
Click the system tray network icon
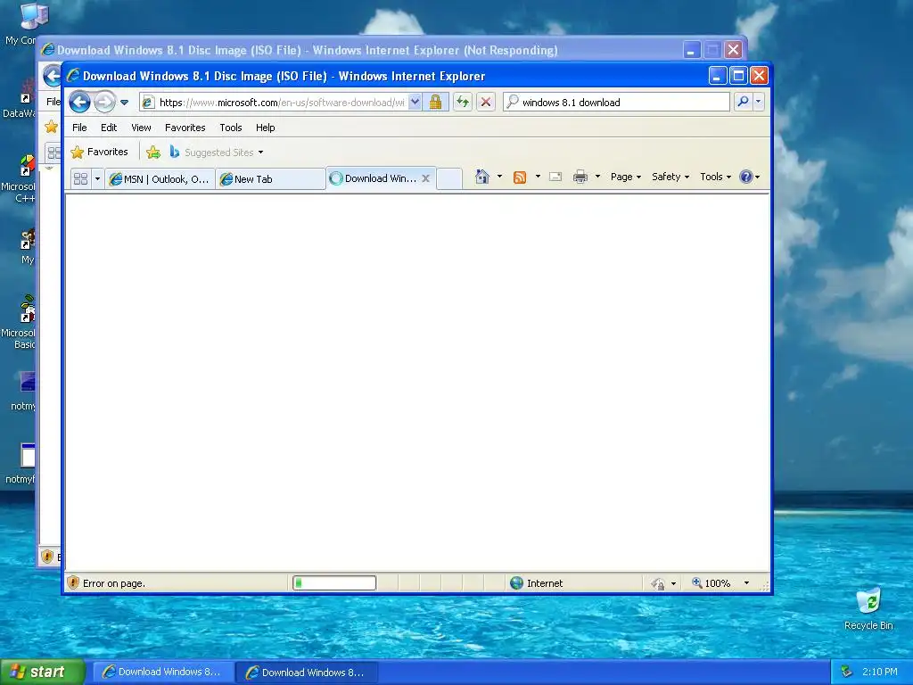tap(847, 672)
